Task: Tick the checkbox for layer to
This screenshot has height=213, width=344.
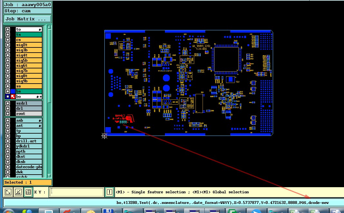Action: pos(8,29)
